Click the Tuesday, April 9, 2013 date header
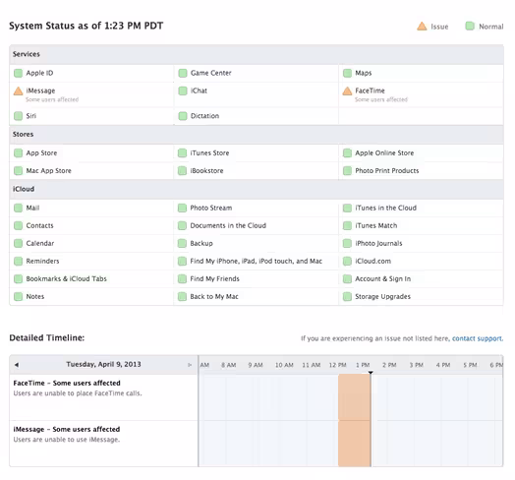The height and width of the screenshot is (480, 515). 103,364
